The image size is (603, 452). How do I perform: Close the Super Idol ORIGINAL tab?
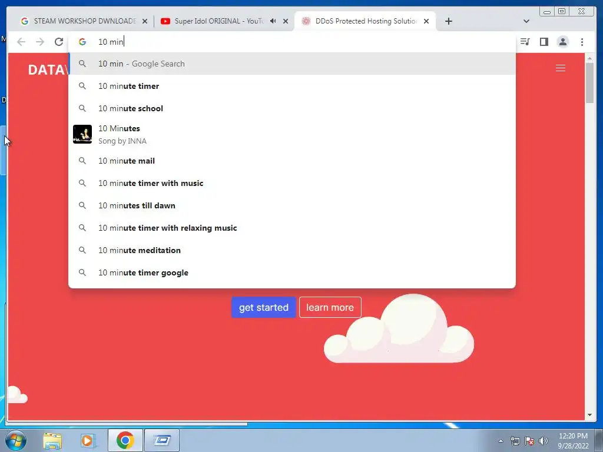pyautogui.click(x=286, y=21)
